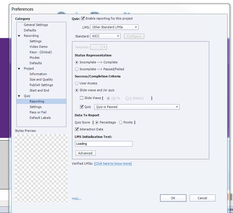Click the Project category label
The height and width of the screenshot is (213, 233).
click(29, 69)
